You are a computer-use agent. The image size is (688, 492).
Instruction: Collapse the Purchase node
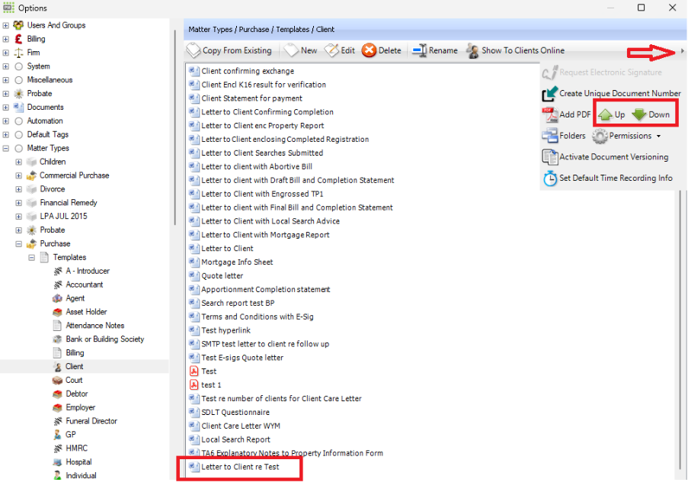[18, 244]
